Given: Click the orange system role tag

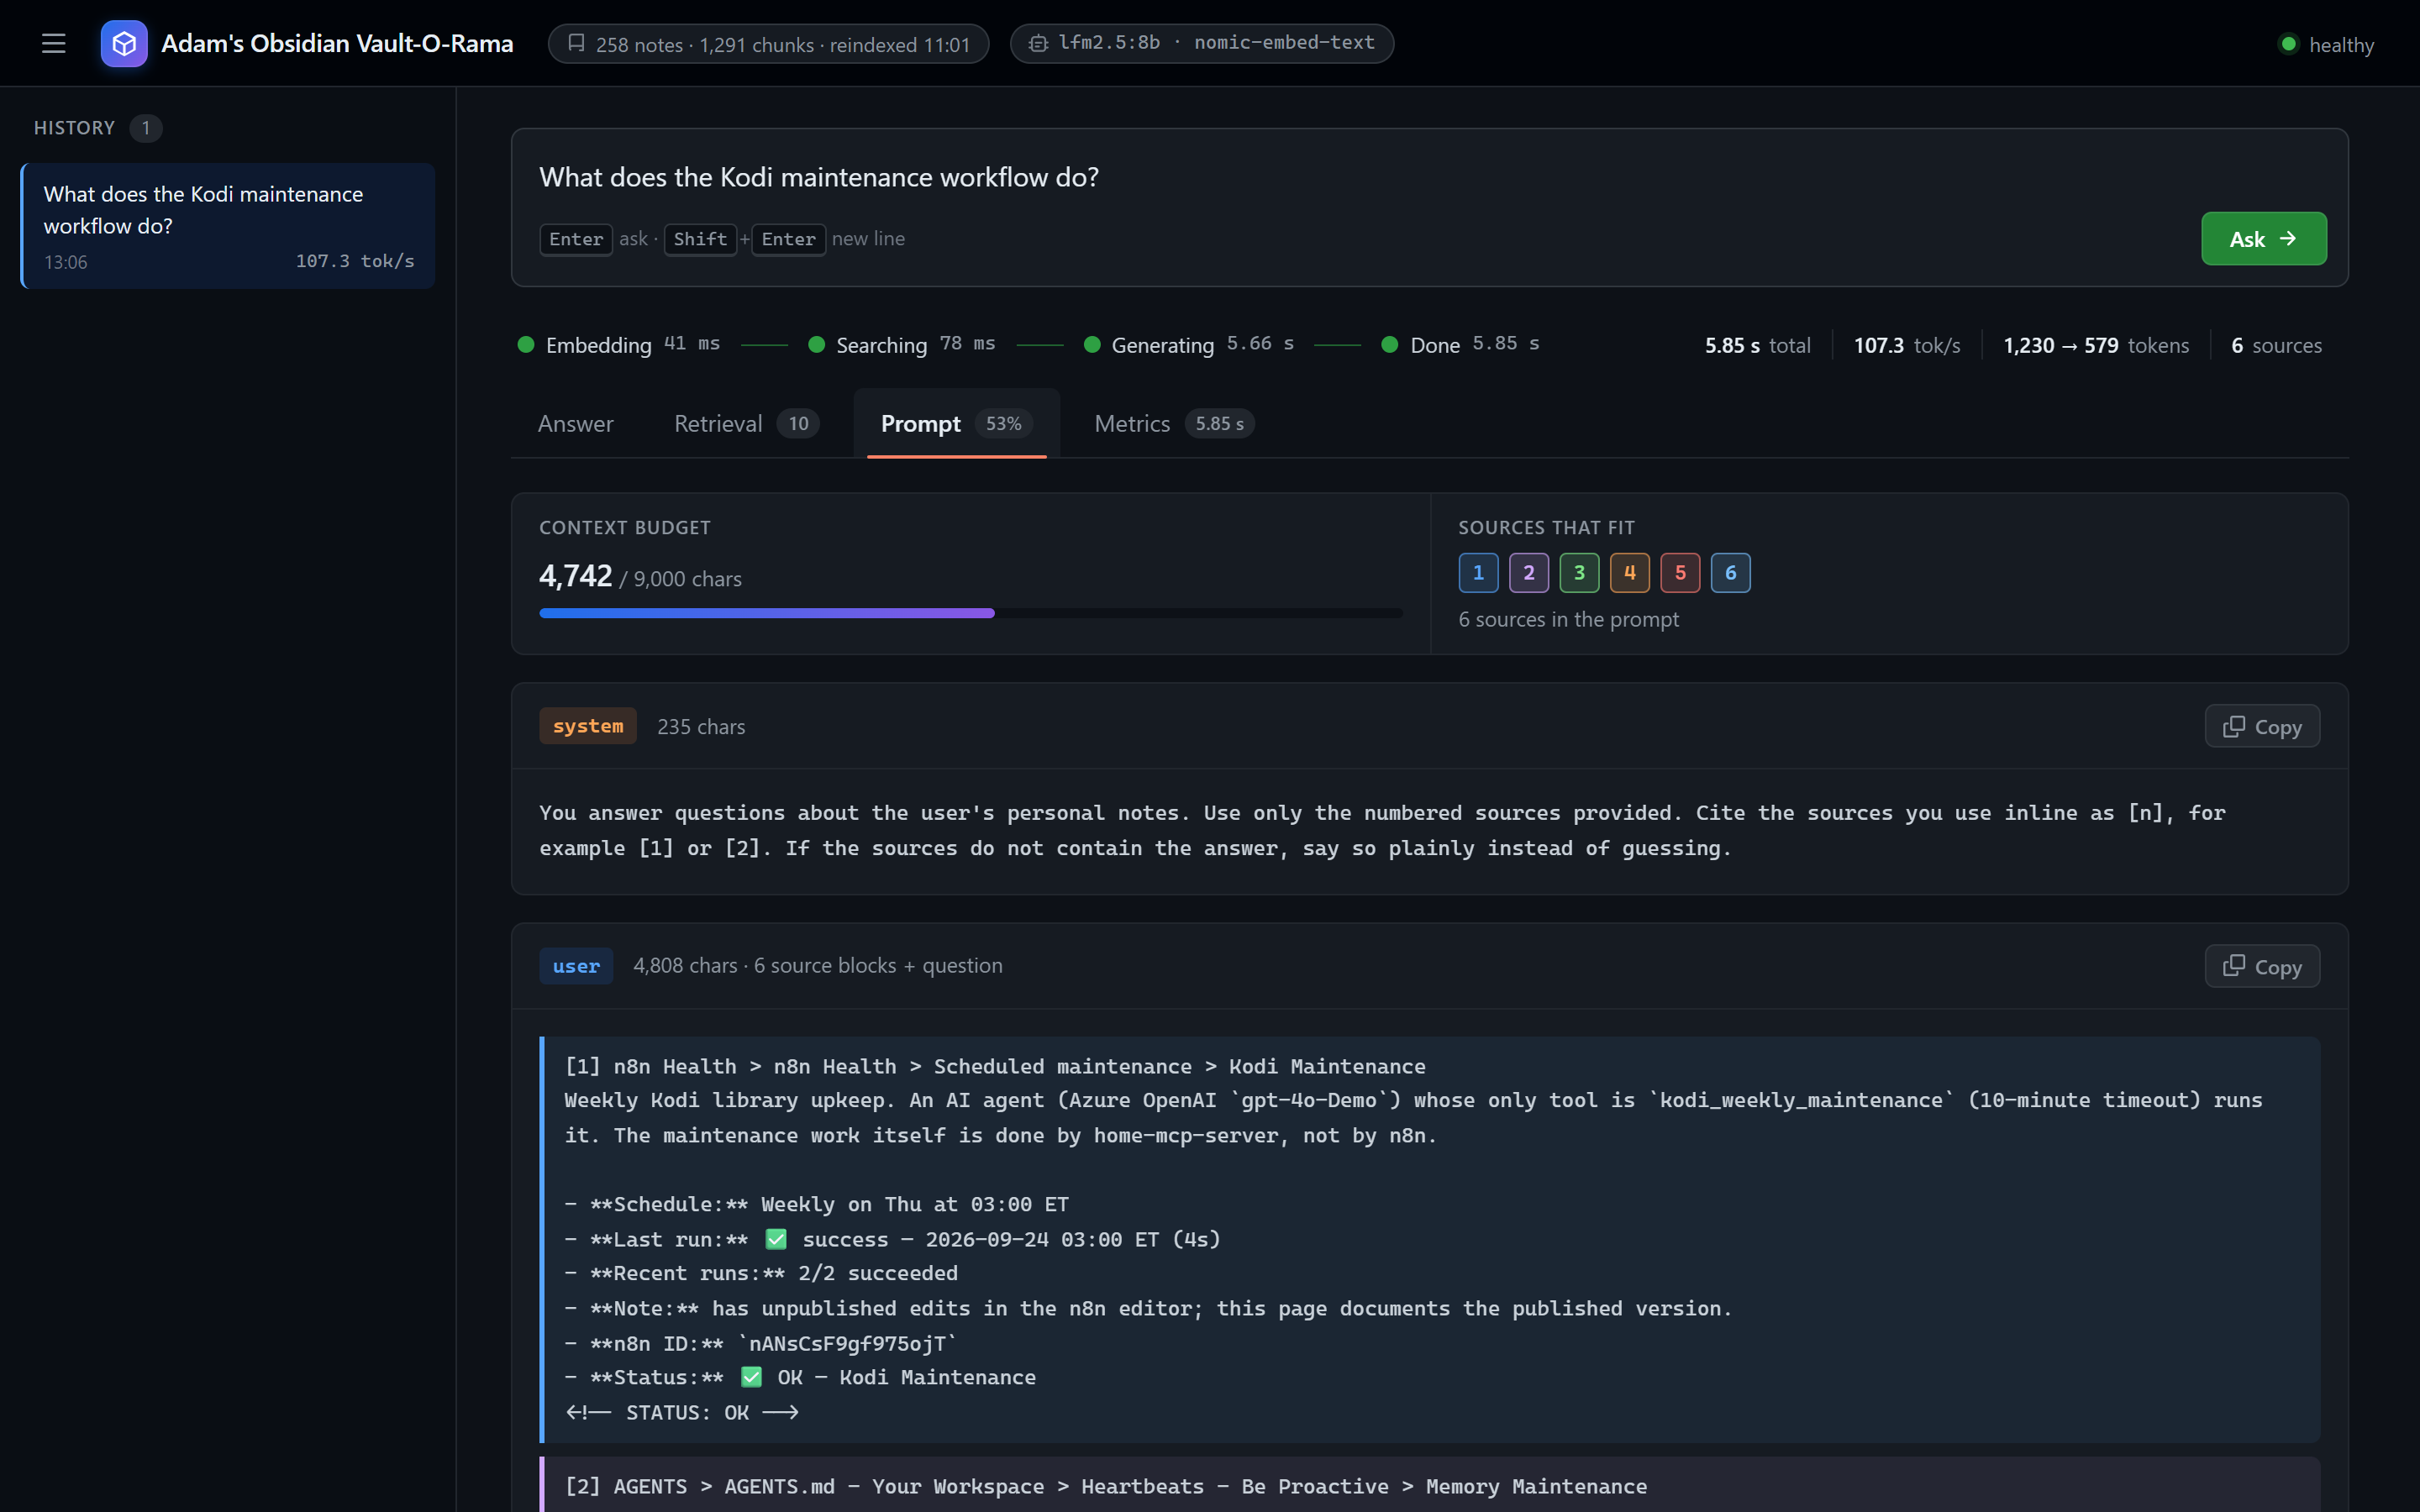Looking at the screenshot, I should click(x=588, y=726).
